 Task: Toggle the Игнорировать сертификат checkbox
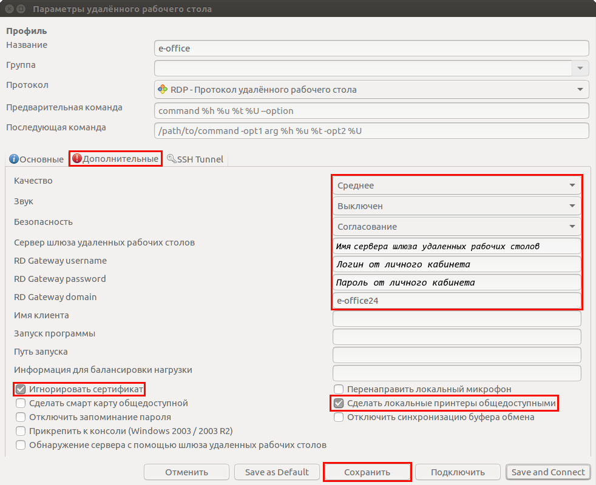21,389
